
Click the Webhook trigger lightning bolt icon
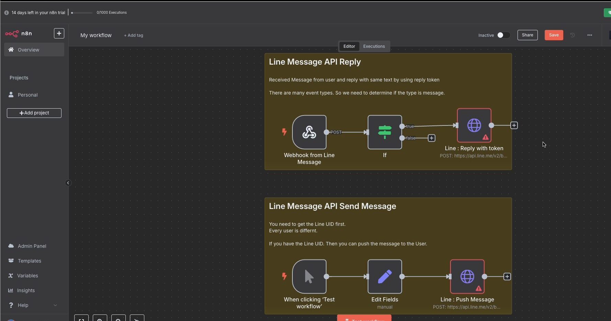coord(284,132)
